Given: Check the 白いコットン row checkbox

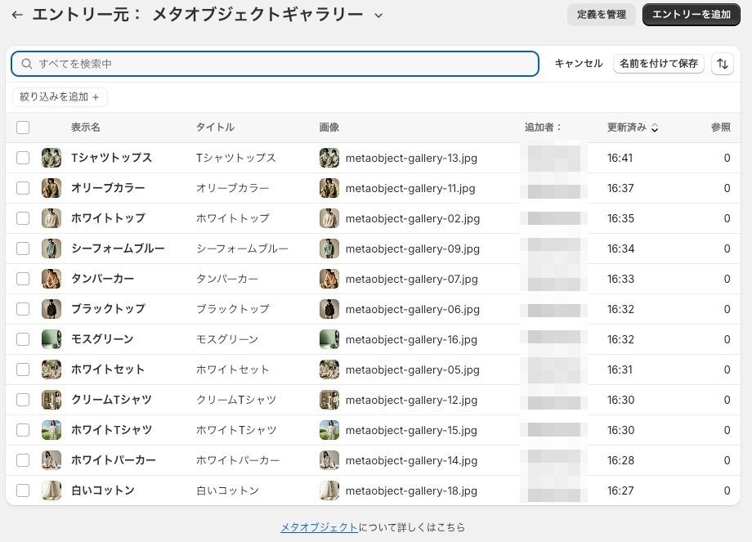Looking at the screenshot, I should click(x=23, y=490).
